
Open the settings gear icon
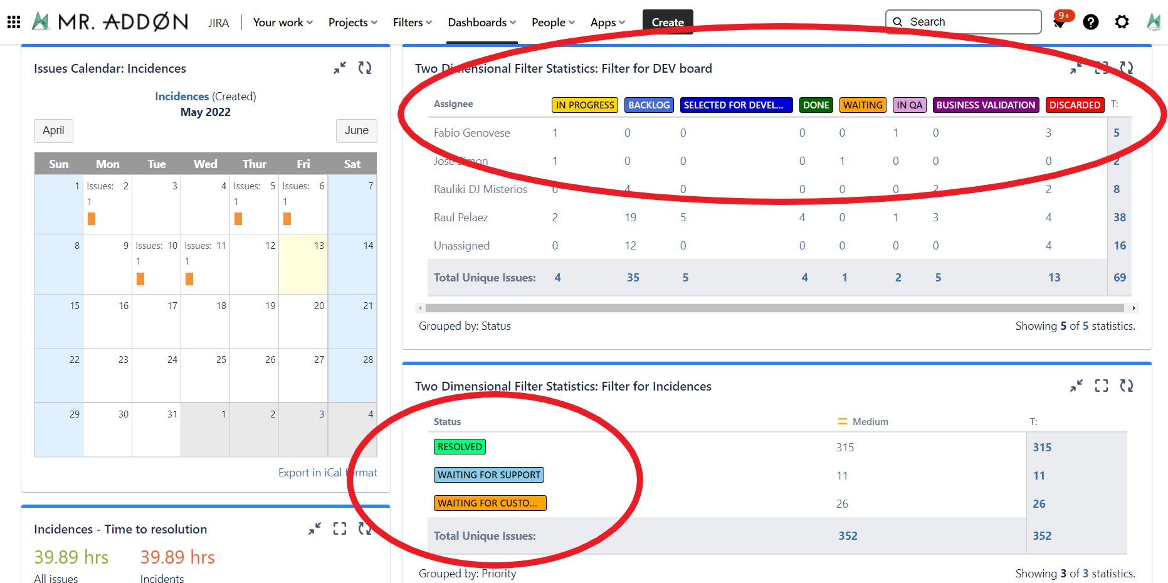coord(1122,22)
